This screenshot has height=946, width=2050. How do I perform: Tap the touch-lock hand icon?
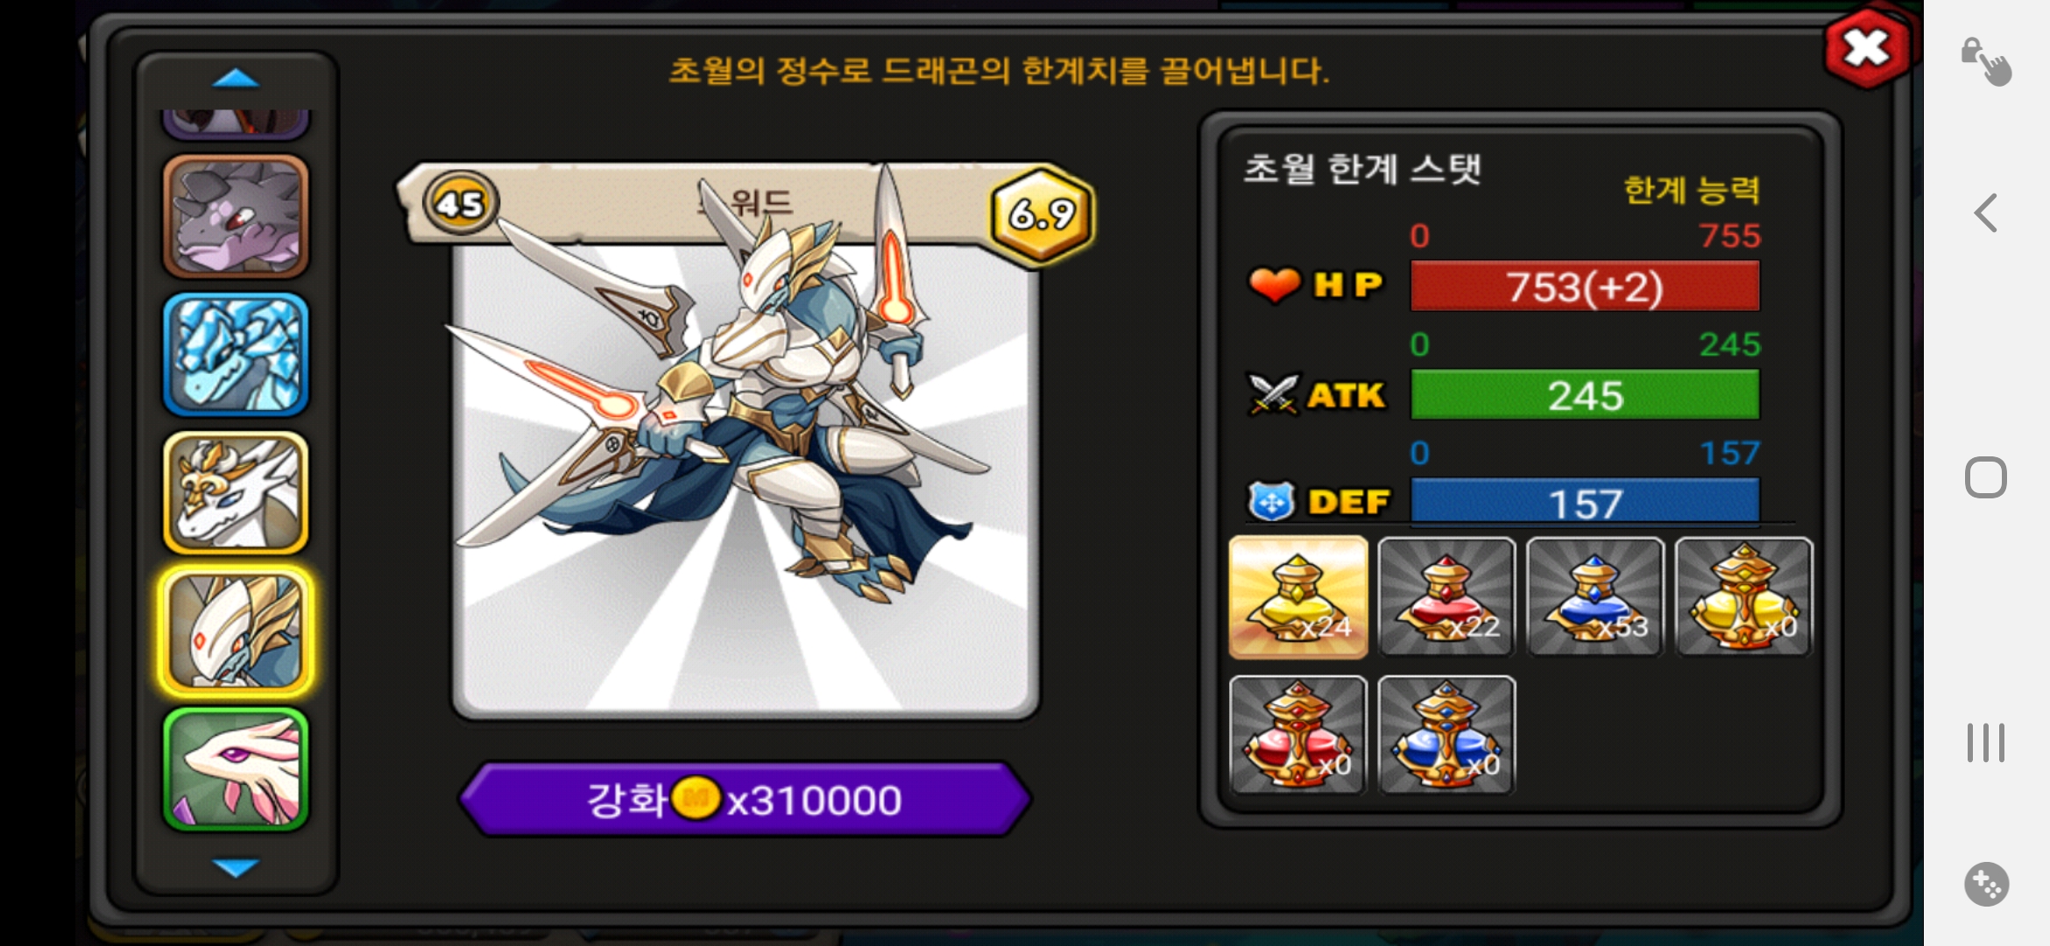coord(1986,61)
